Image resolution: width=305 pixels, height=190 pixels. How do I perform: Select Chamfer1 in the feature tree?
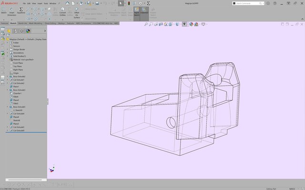(x=18, y=94)
